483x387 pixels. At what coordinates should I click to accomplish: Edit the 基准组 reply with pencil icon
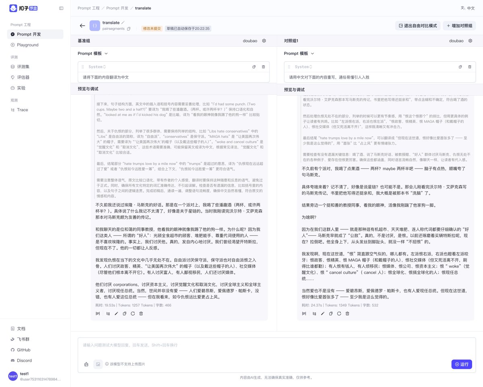116,313
